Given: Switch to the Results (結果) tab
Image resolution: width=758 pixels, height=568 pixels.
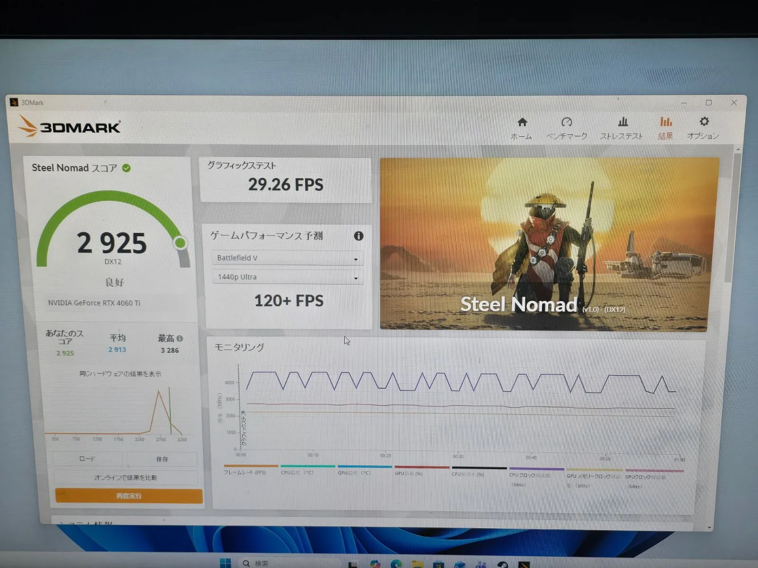Looking at the screenshot, I should (666, 128).
